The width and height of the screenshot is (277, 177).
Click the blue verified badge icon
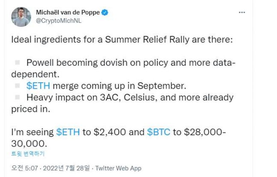point(105,13)
